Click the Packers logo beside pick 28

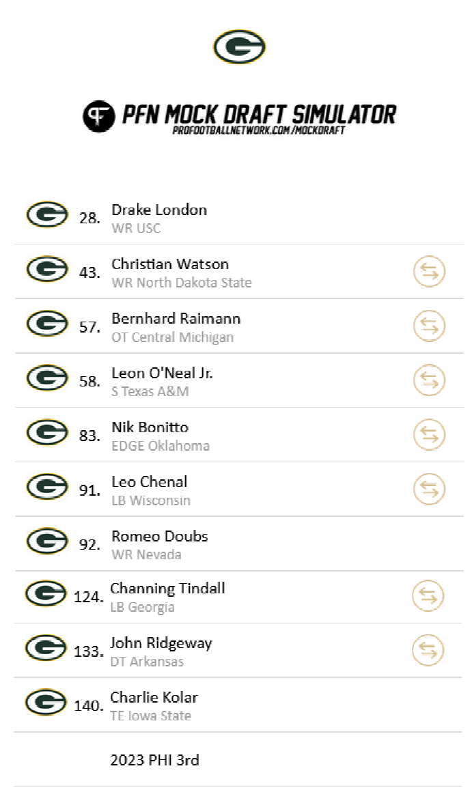(x=47, y=215)
